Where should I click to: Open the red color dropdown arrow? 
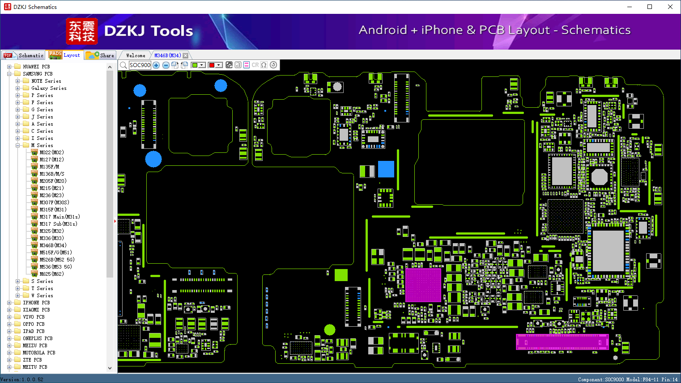(x=219, y=65)
